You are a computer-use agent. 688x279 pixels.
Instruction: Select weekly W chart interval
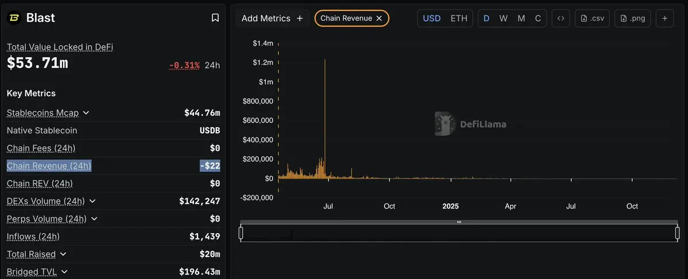tap(503, 18)
